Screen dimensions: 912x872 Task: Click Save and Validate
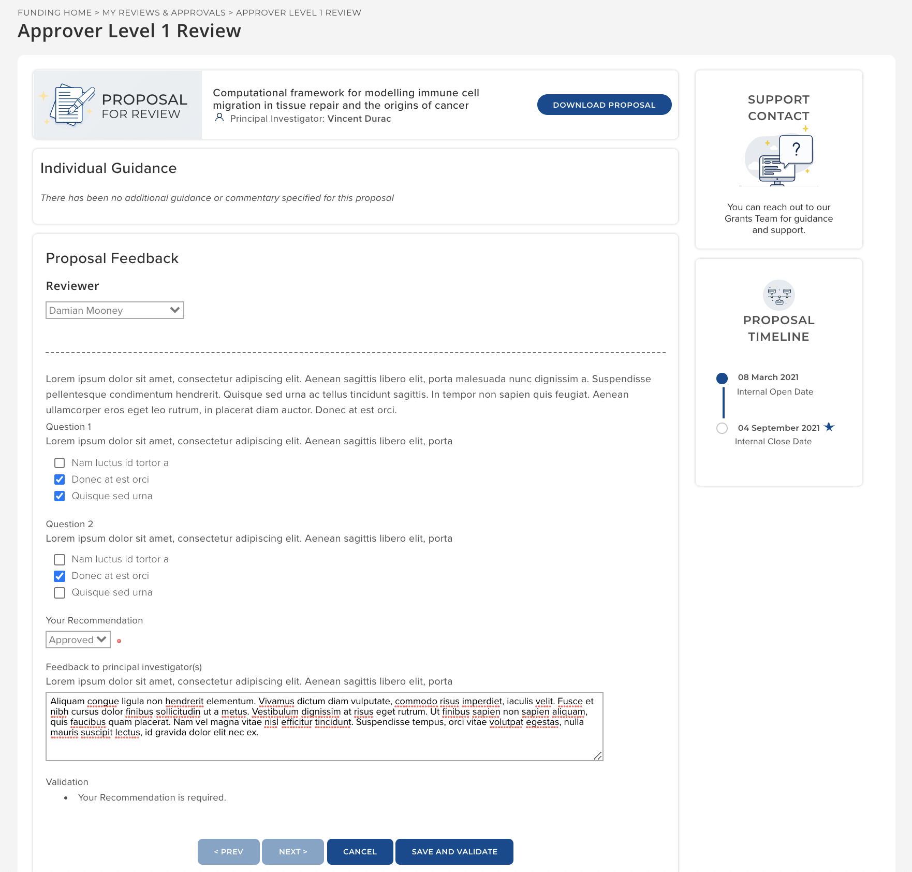pyautogui.click(x=454, y=852)
